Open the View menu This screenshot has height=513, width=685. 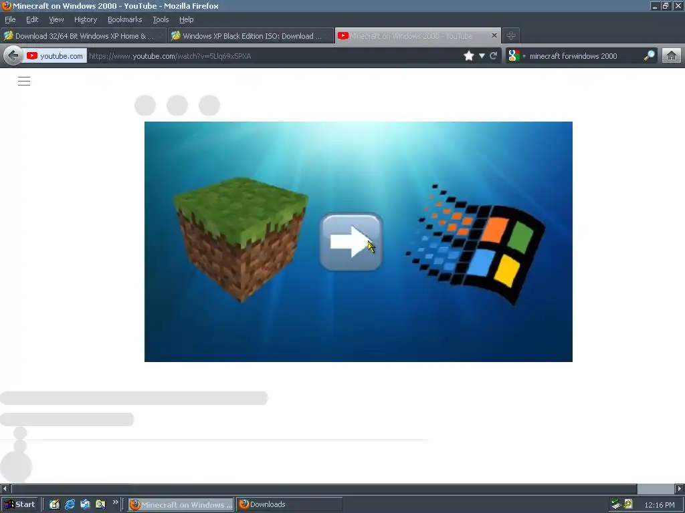pyautogui.click(x=56, y=19)
